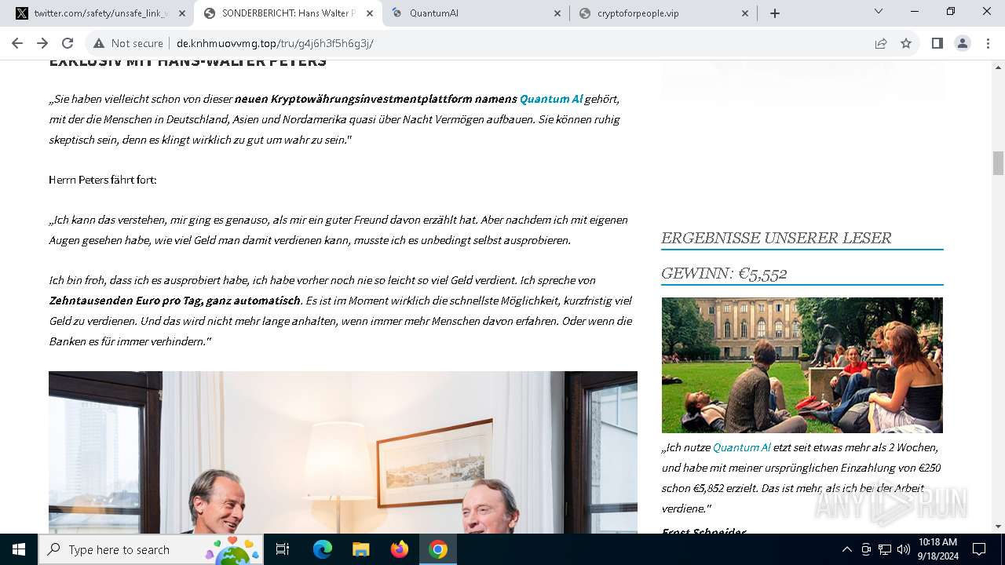Click the students on lawn photo
This screenshot has width=1005, height=565.
pyautogui.click(x=802, y=365)
